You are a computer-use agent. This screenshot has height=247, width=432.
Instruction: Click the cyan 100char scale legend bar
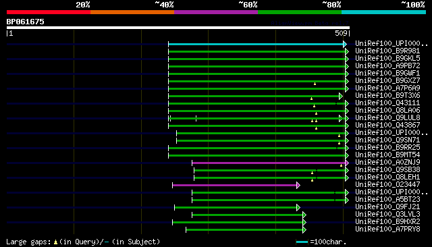point(302,242)
